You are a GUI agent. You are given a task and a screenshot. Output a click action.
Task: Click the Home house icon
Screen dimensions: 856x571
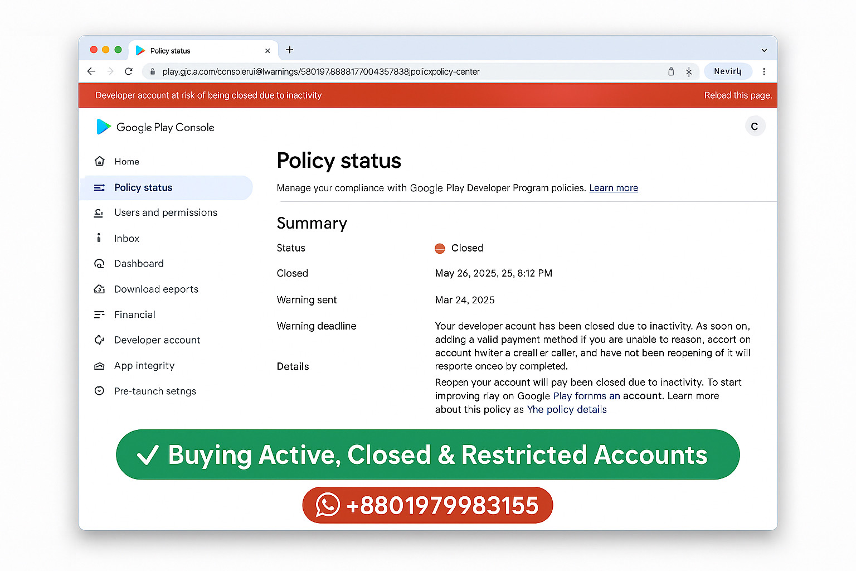tap(100, 161)
